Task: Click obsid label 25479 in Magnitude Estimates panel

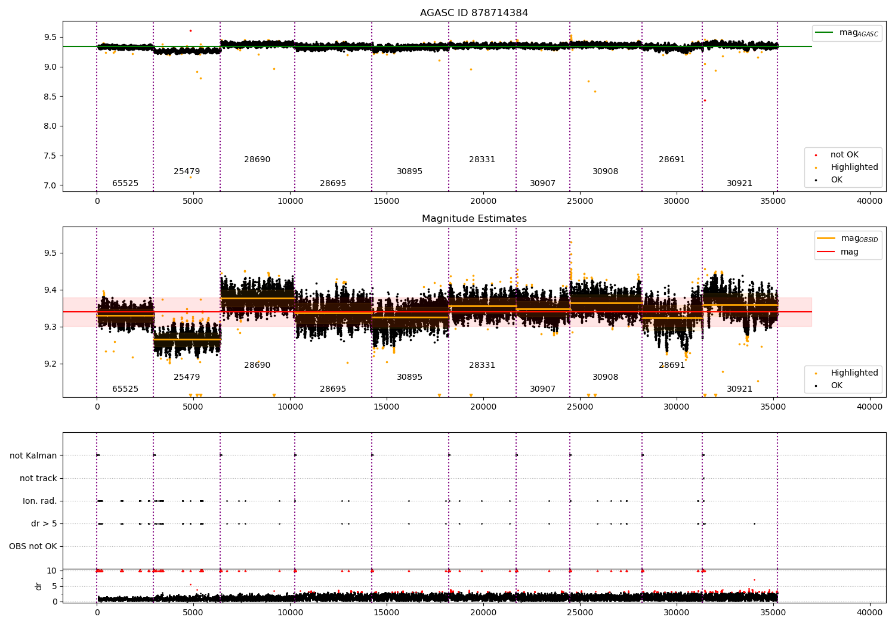Action: click(x=187, y=377)
